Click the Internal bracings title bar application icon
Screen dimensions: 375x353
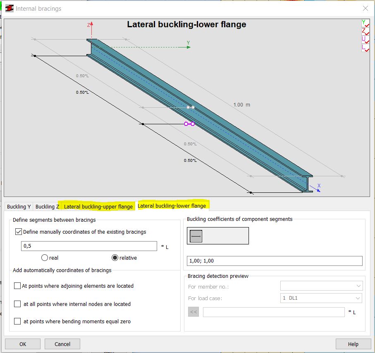pos(9,8)
